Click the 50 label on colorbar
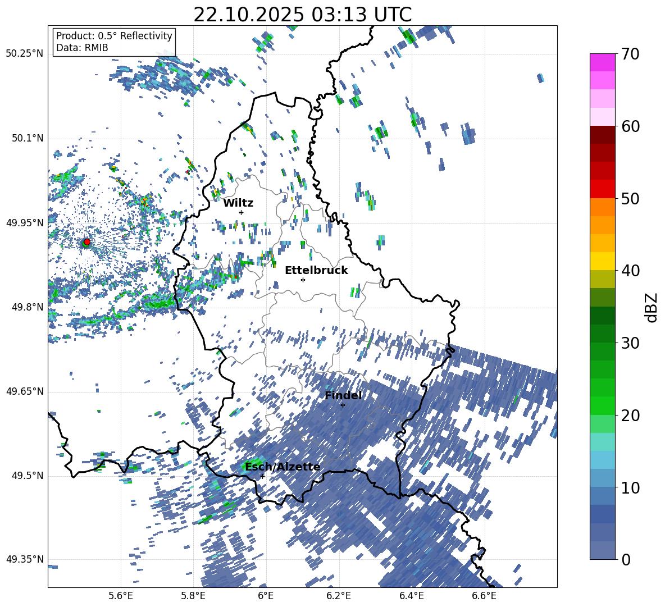Viewport: 665px width, 607px height. (x=630, y=198)
